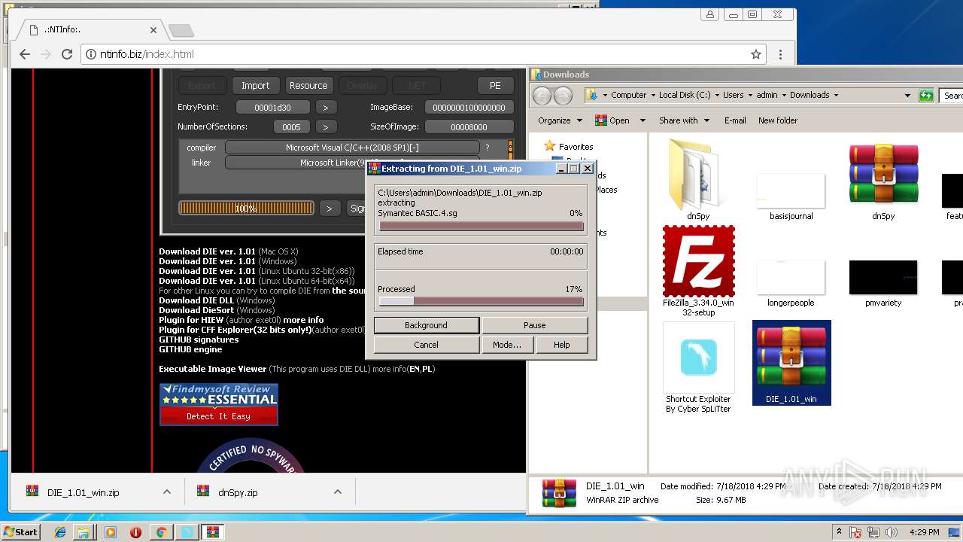This screenshot has width=963, height=542.
Task: Launch Internet Explorer from the taskbar
Action: pos(60,532)
